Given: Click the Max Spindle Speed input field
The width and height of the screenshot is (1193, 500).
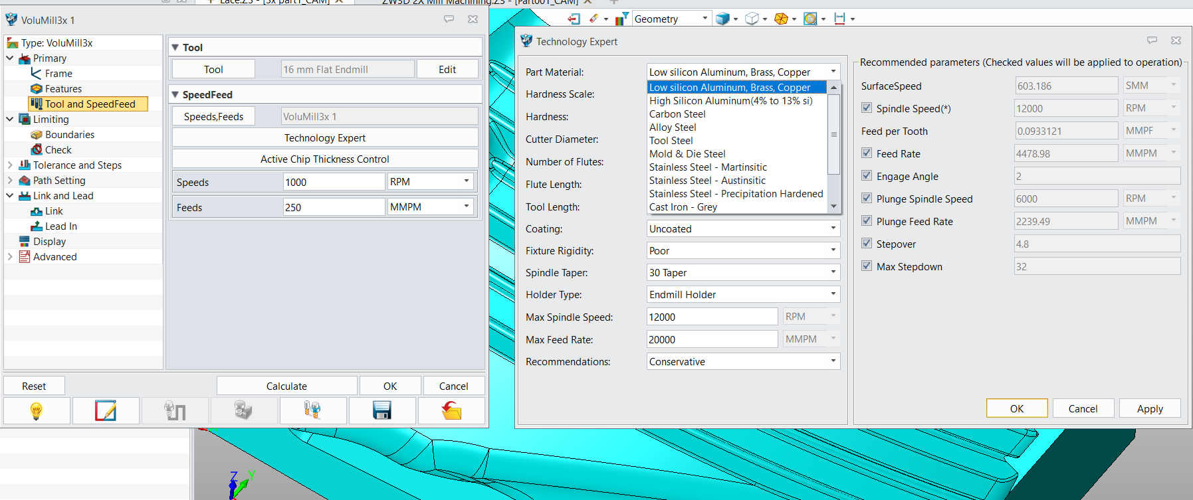Looking at the screenshot, I should [x=711, y=317].
